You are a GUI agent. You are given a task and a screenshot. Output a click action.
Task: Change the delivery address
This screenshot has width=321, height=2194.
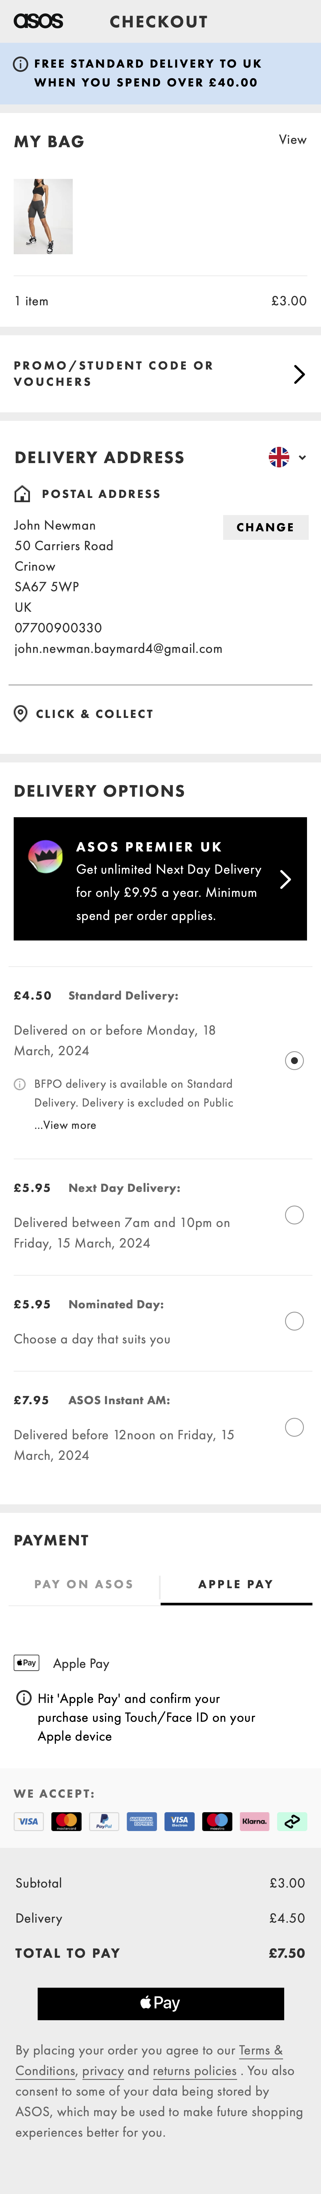(x=265, y=527)
